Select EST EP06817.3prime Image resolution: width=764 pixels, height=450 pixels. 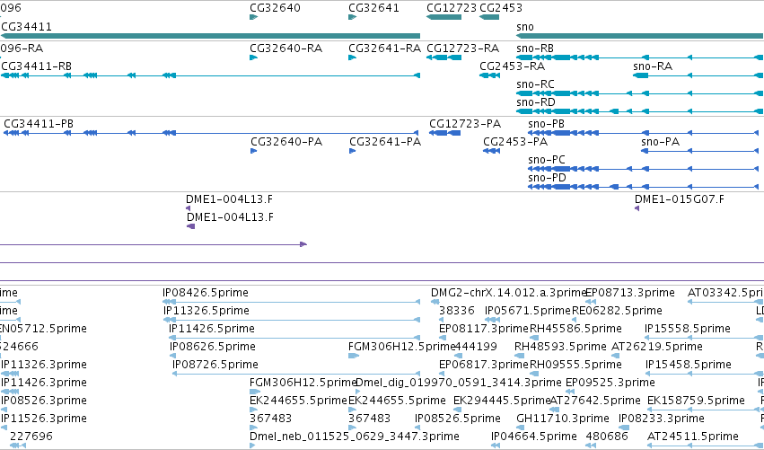484,365
